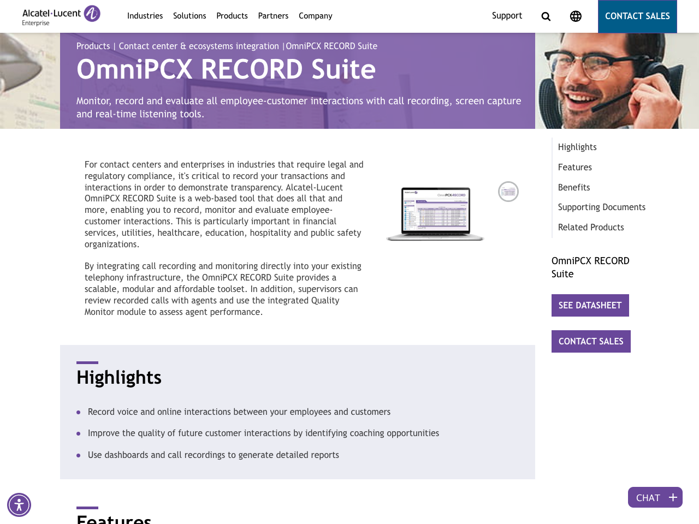This screenshot has width=699, height=524.
Task: Select the circular screenshot thumbnail
Action: pos(508,192)
